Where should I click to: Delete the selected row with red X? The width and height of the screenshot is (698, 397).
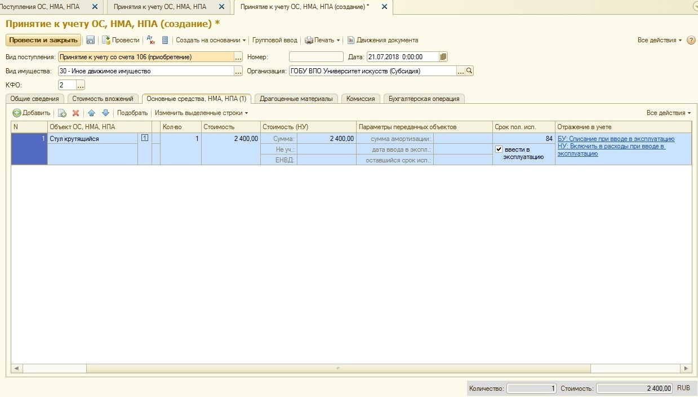tap(75, 113)
